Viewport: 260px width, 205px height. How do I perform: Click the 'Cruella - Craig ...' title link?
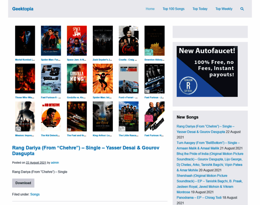coord(128,59)
